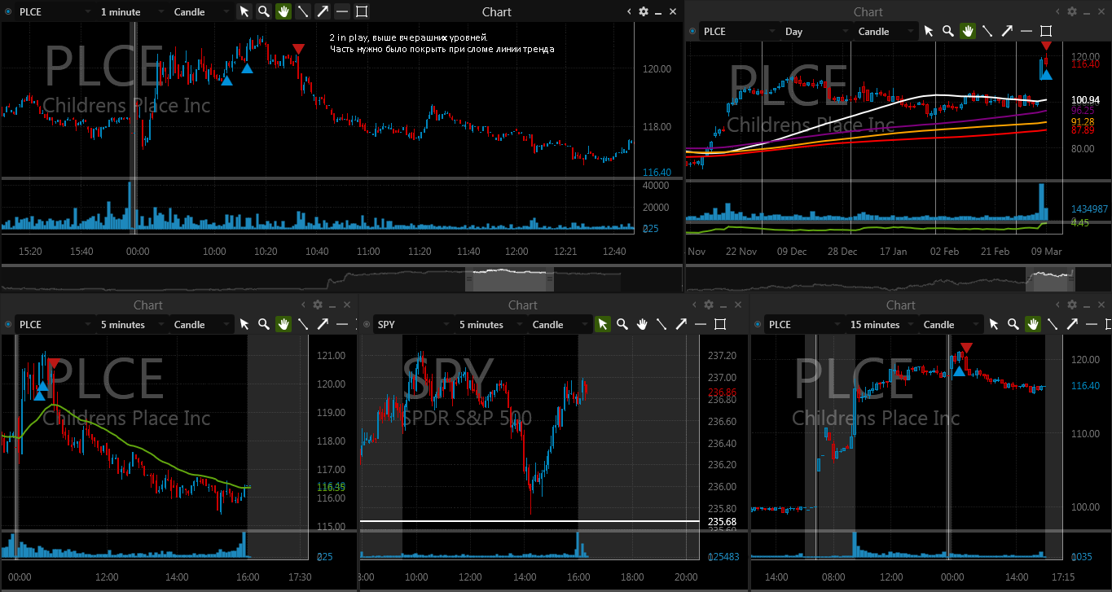Select the pointer tool in the Day chart
This screenshot has width=1112, height=592.
[x=929, y=31]
